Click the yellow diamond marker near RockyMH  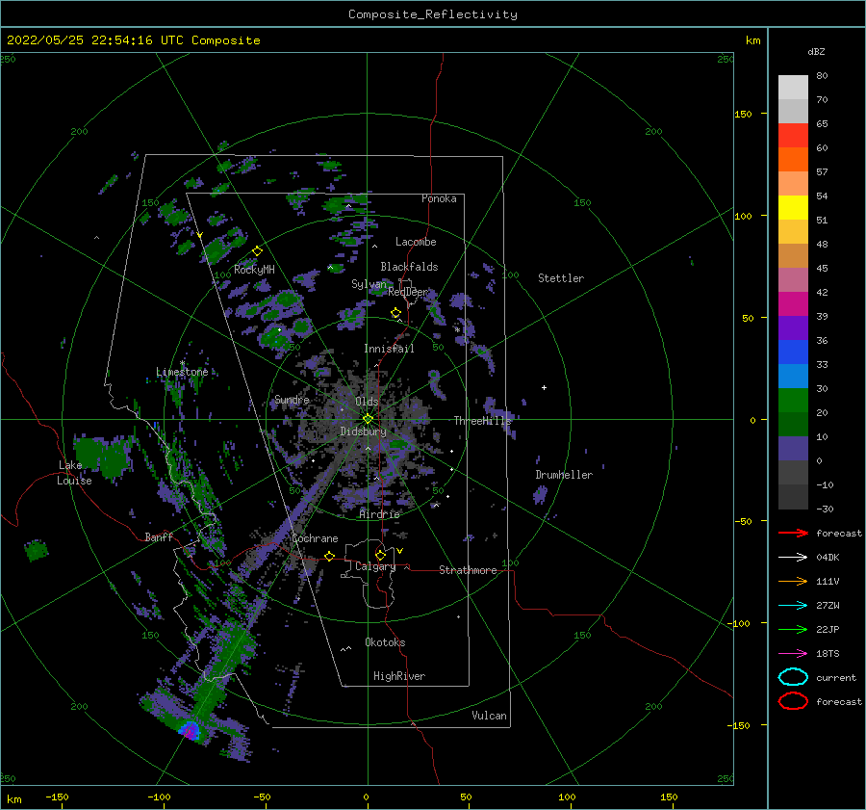(257, 251)
